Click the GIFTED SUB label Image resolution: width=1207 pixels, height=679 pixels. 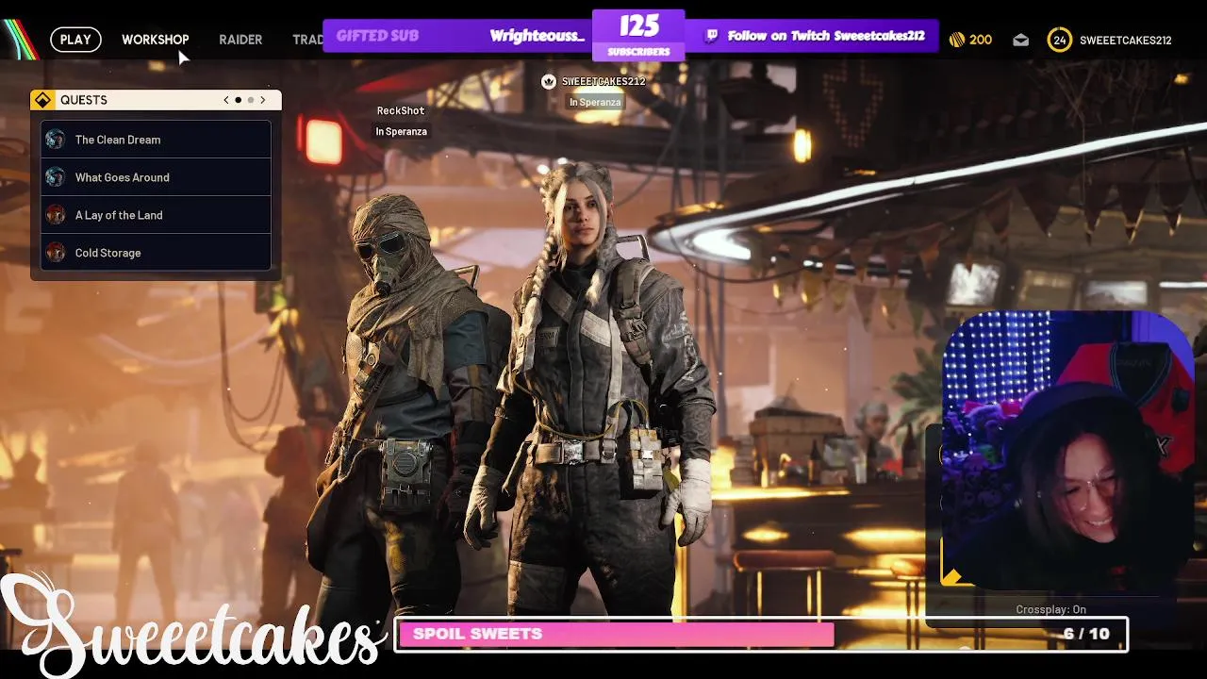[377, 36]
